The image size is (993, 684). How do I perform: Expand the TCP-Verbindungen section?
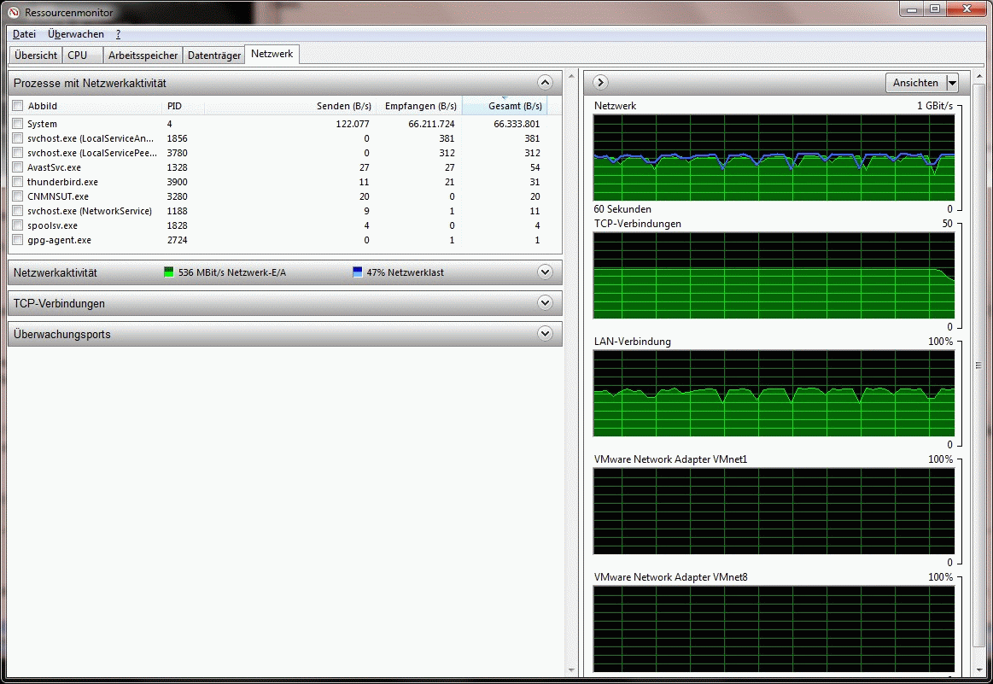[546, 303]
